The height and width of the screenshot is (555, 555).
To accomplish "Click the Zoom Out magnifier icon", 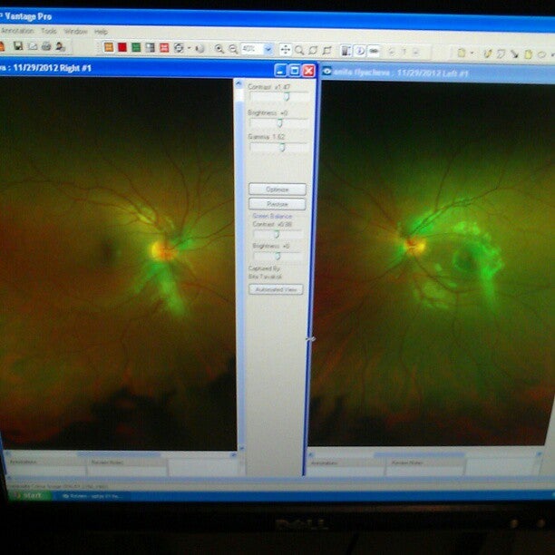I will pos(233,48).
